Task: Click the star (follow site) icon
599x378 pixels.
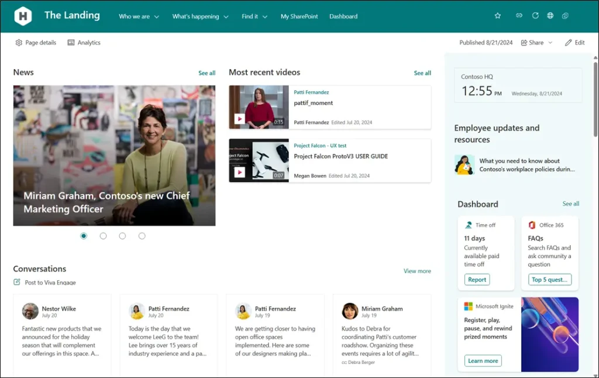Action: tap(498, 16)
